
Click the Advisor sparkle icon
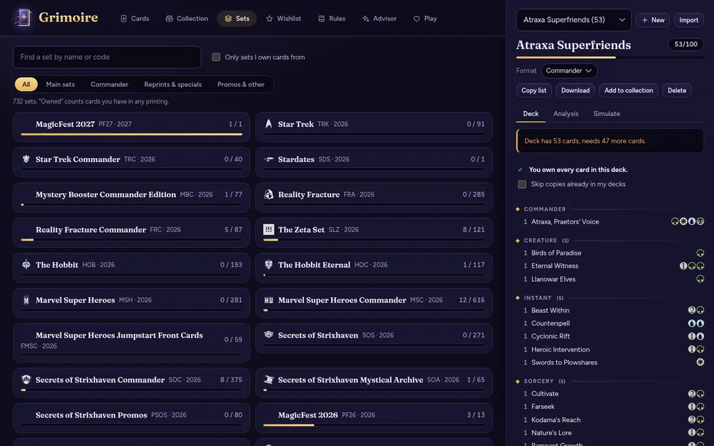coord(365,19)
